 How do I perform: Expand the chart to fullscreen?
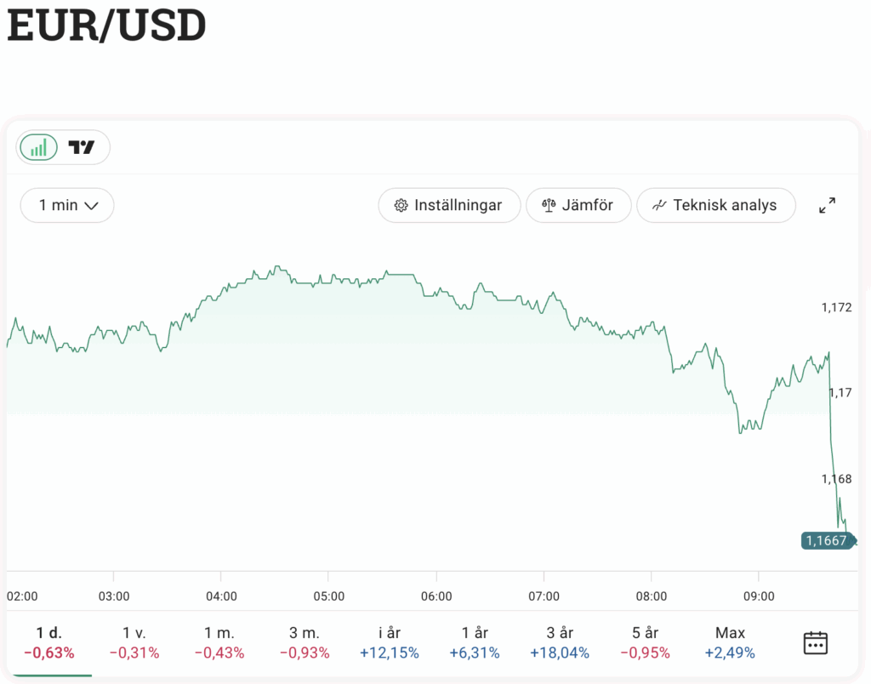[827, 205]
